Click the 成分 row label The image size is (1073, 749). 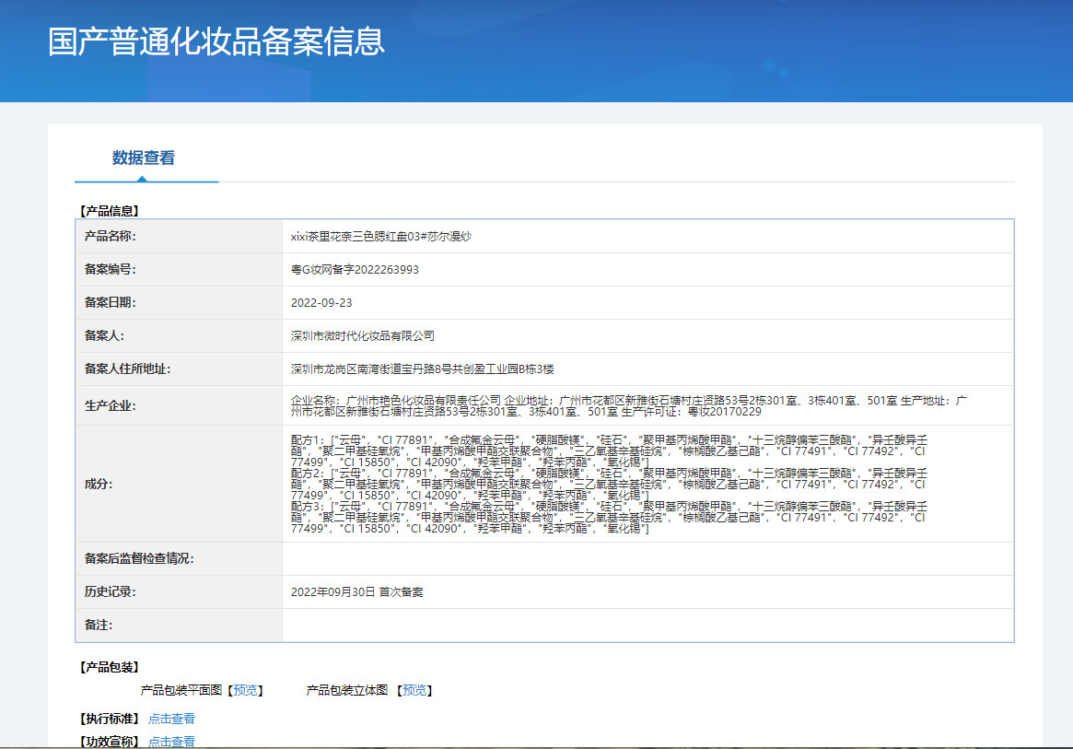tap(98, 484)
